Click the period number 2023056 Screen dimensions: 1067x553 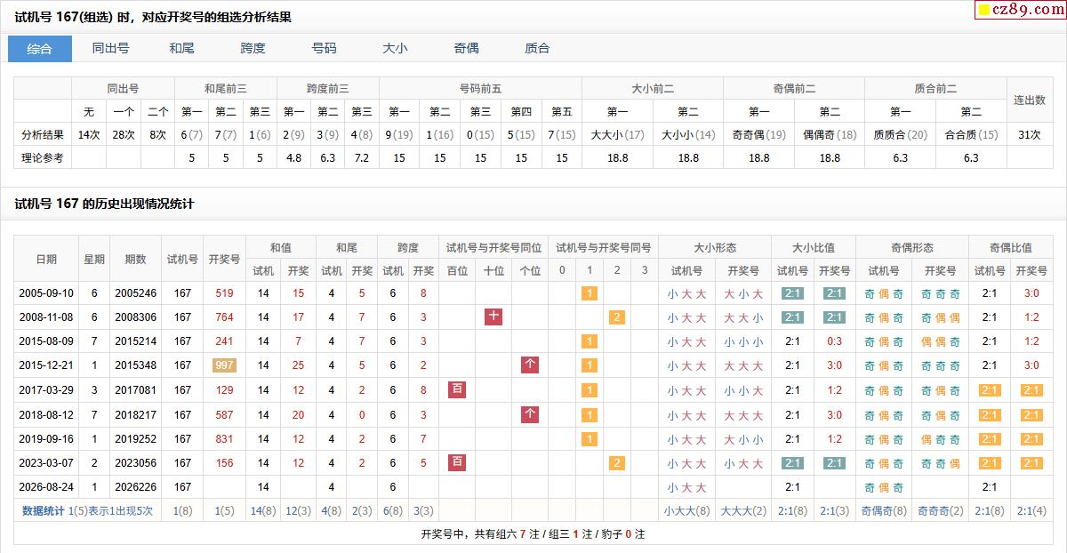(x=135, y=463)
